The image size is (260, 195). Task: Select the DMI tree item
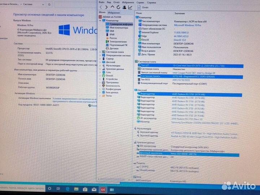pos(110,31)
